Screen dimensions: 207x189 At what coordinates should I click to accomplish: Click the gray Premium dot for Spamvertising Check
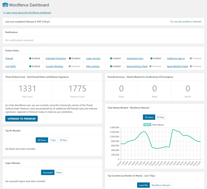[150, 66]
